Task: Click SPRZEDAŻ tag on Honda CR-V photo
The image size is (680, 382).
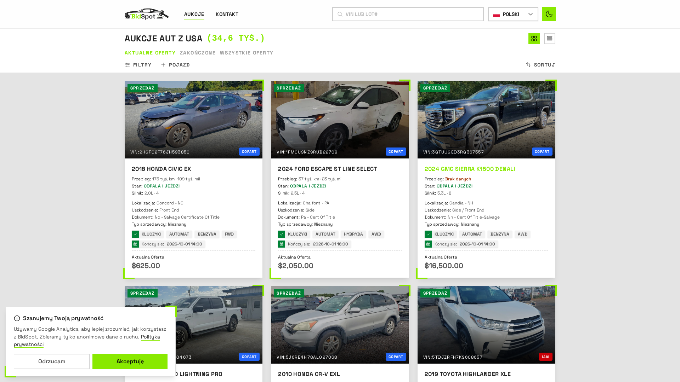Action: click(x=289, y=293)
